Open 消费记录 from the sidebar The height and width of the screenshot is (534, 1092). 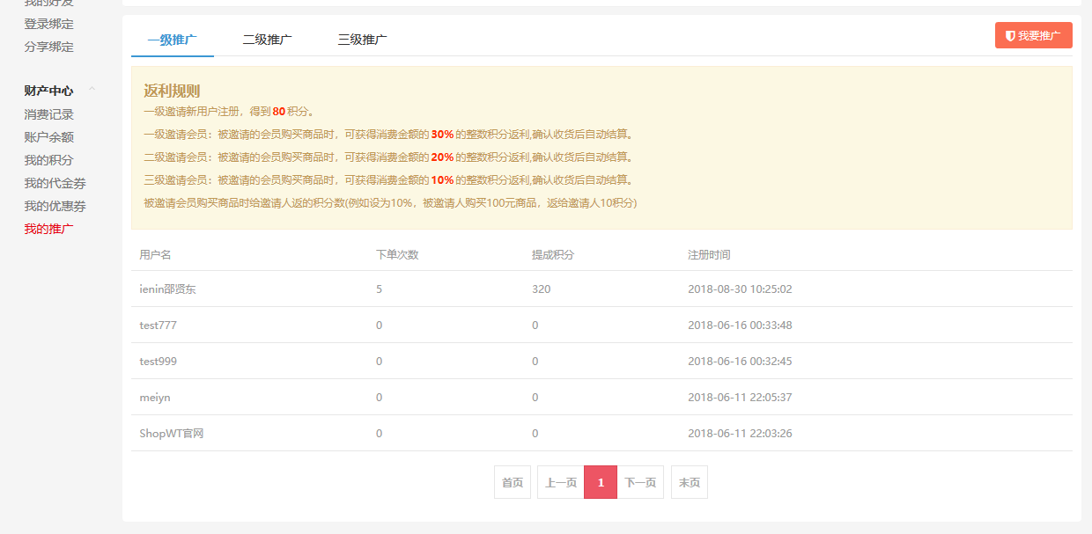[48, 114]
